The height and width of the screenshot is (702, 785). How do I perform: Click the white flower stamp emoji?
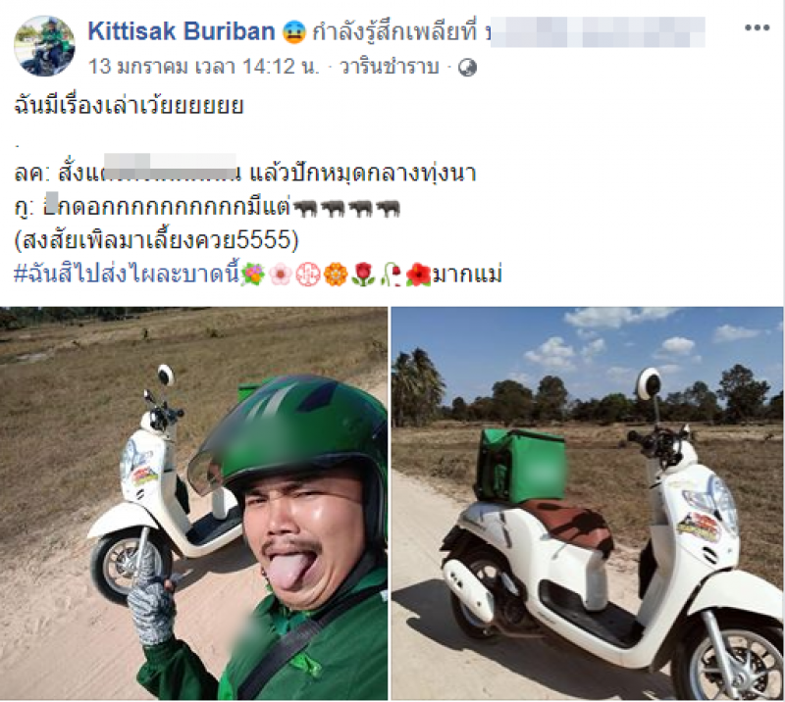[308, 275]
